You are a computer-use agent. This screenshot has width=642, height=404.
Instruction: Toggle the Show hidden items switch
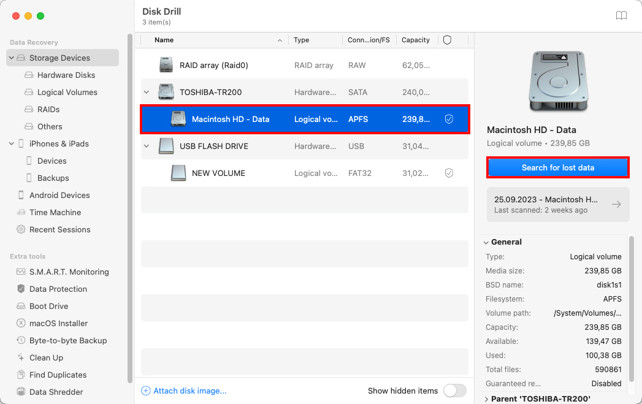[x=454, y=391]
